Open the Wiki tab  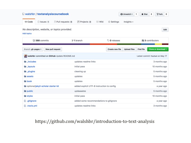click(x=100, y=22)
